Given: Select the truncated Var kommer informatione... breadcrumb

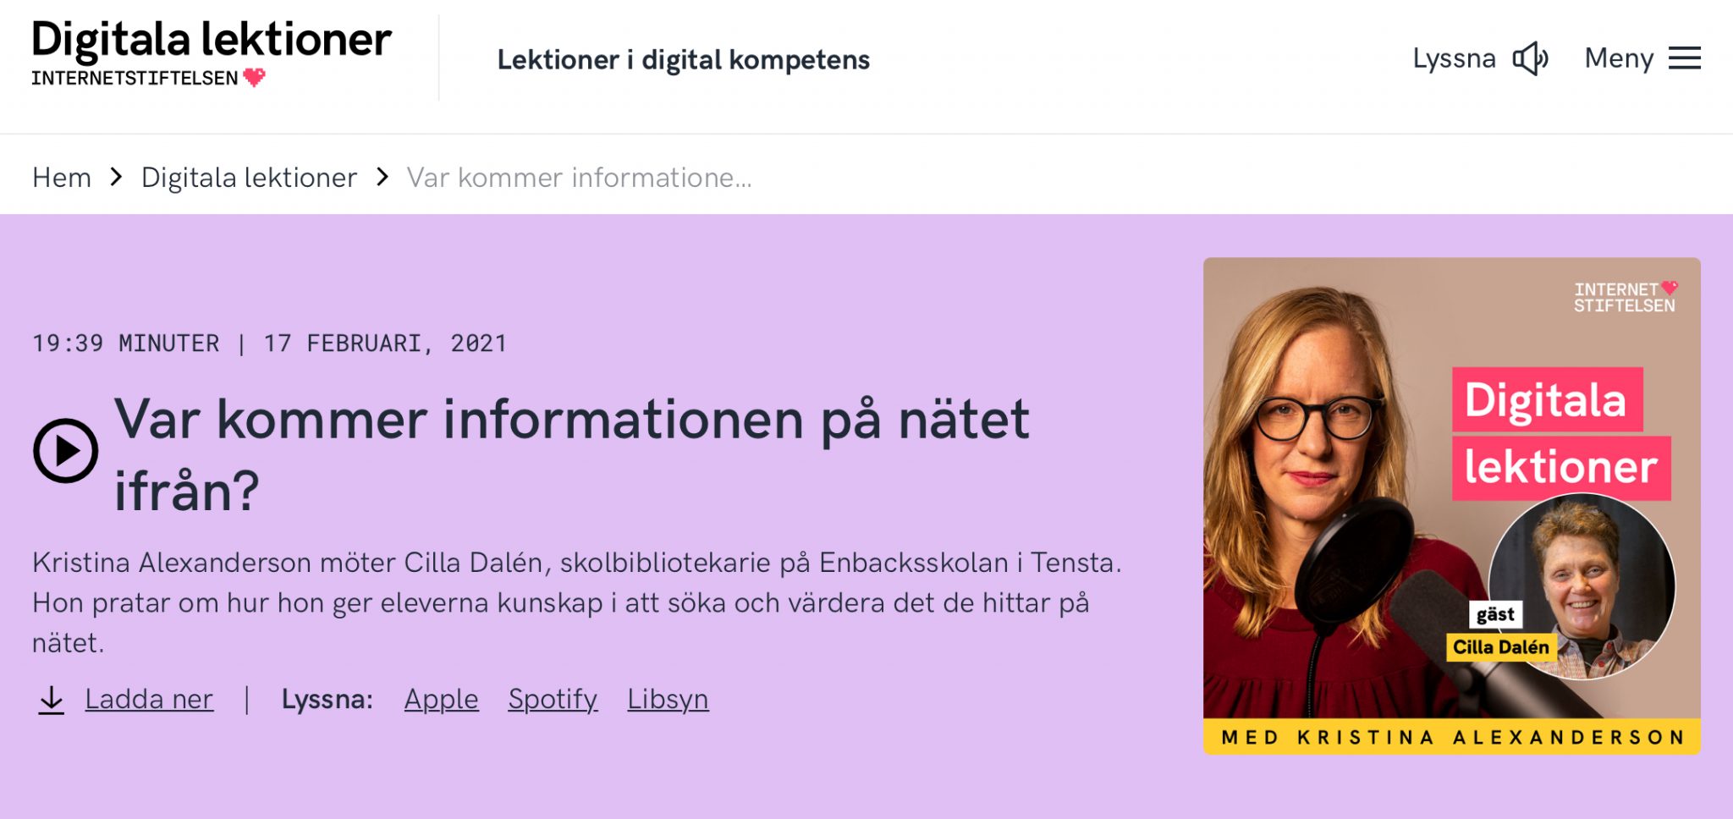Looking at the screenshot, I should coord(579,177).
